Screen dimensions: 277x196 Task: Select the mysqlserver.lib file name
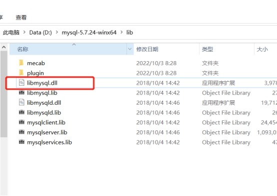click(x=47, y=133)
